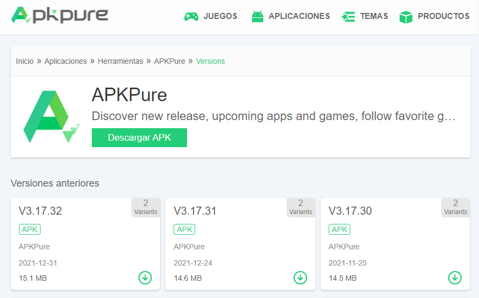Click the APKPure logo in header
Screen dimensions: 479x298
click(x=59, y=16)
